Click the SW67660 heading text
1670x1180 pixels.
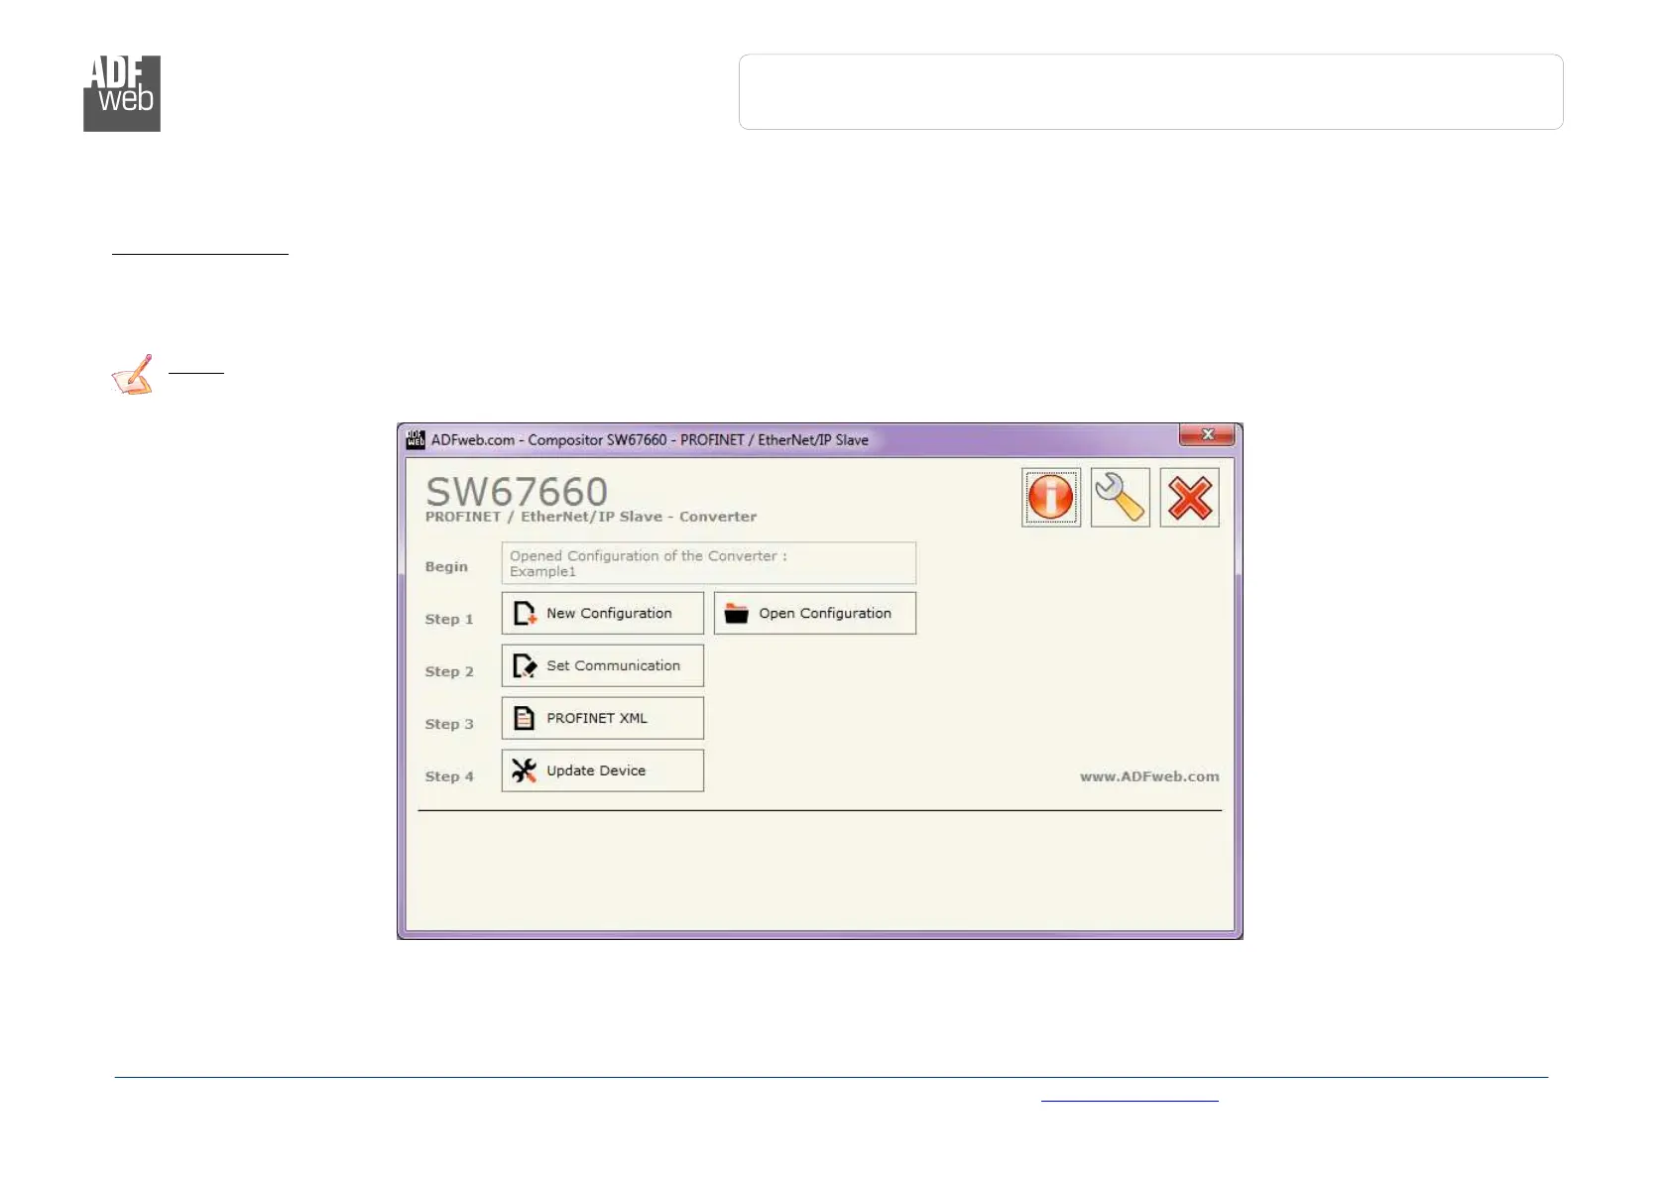(x=517, y=491)
